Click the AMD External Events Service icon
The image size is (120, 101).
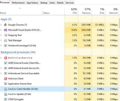[x=6, y=68]
